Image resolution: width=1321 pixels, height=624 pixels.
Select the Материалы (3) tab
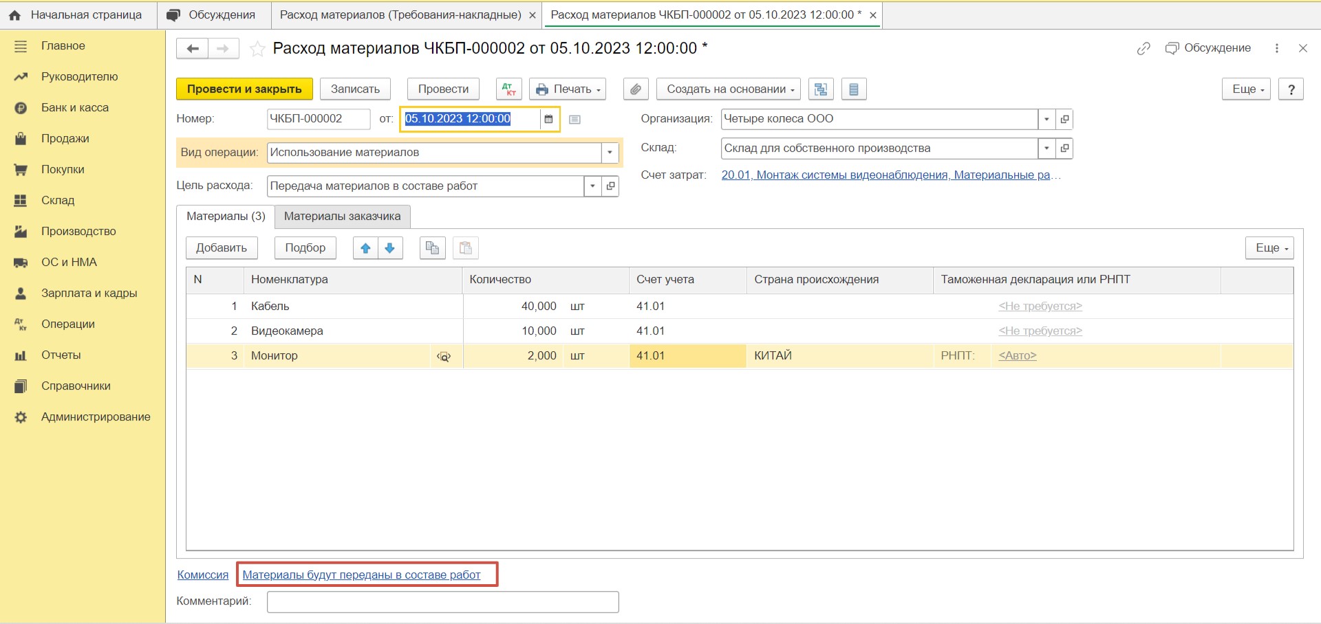coord(226,216)
